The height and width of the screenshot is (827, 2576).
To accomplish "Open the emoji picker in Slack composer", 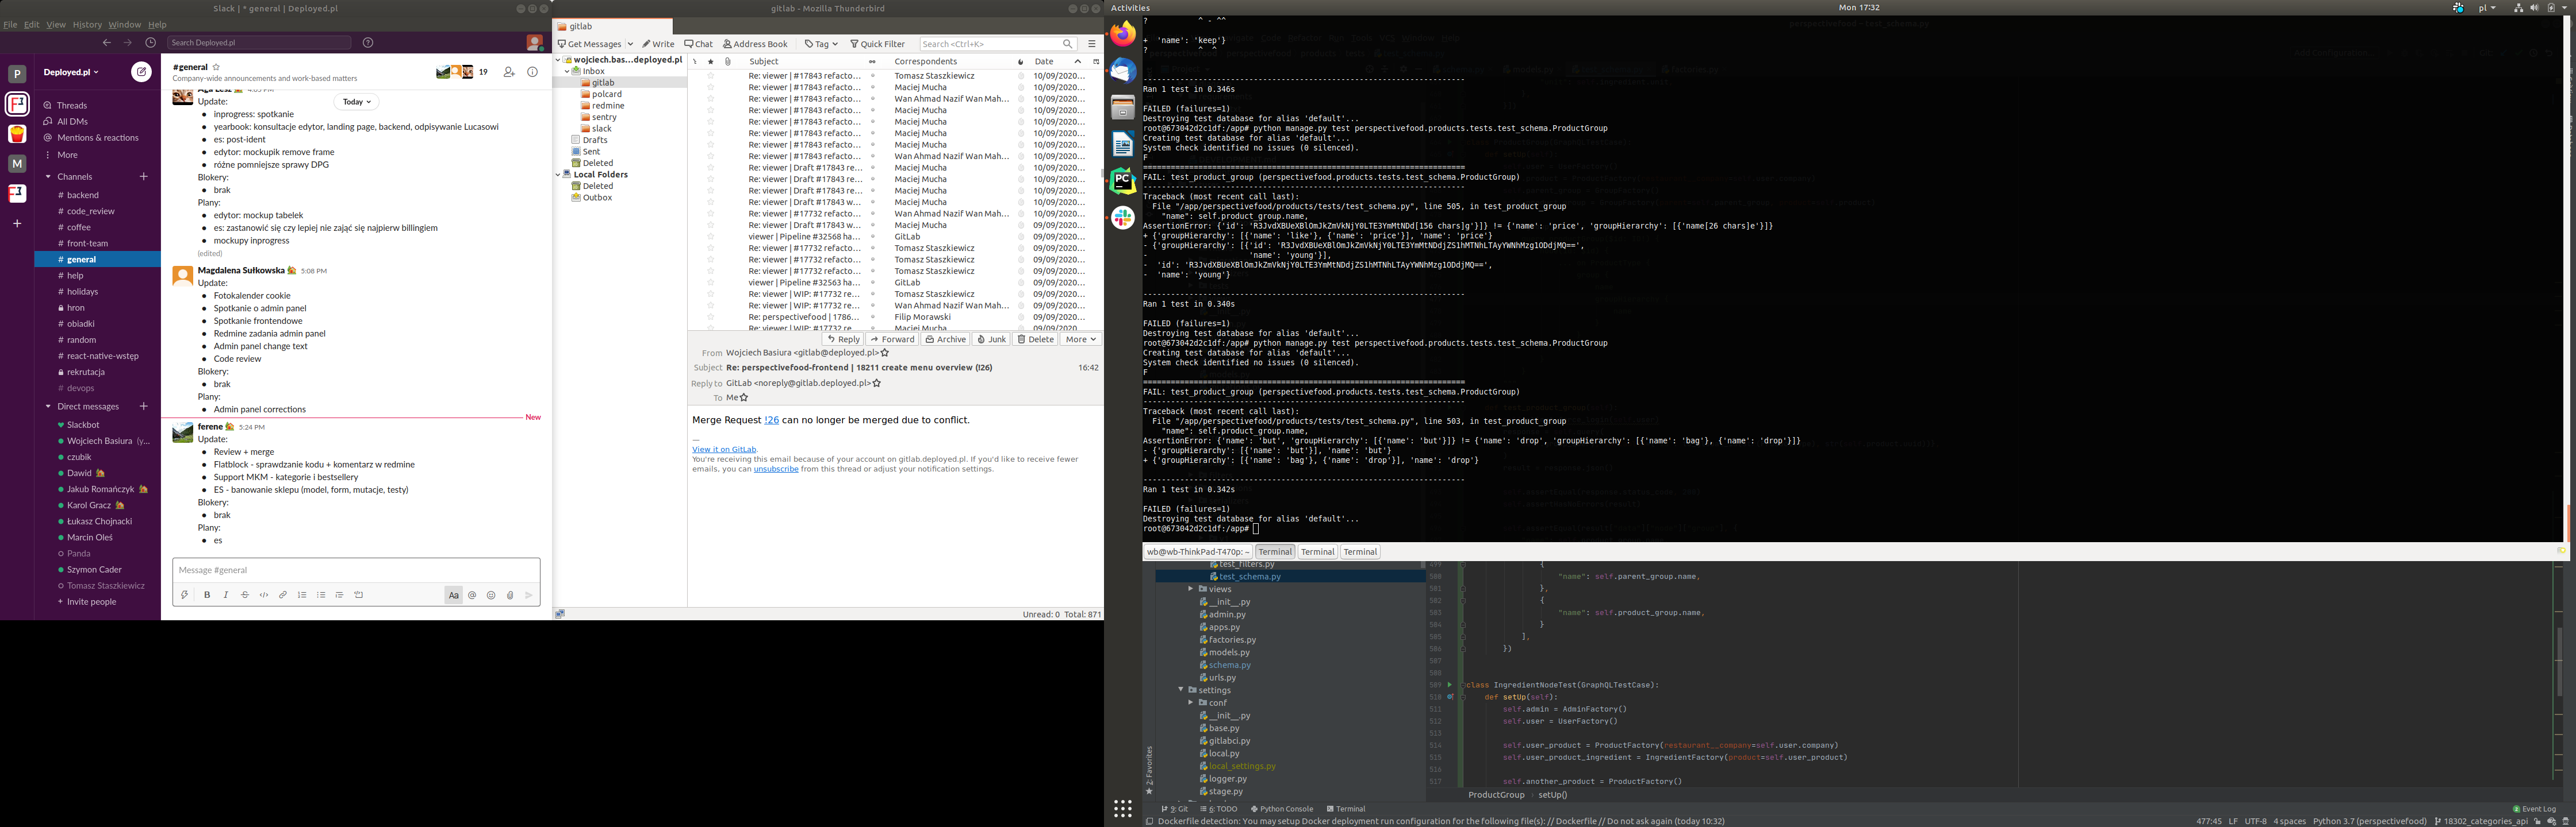I will point(491,596).
